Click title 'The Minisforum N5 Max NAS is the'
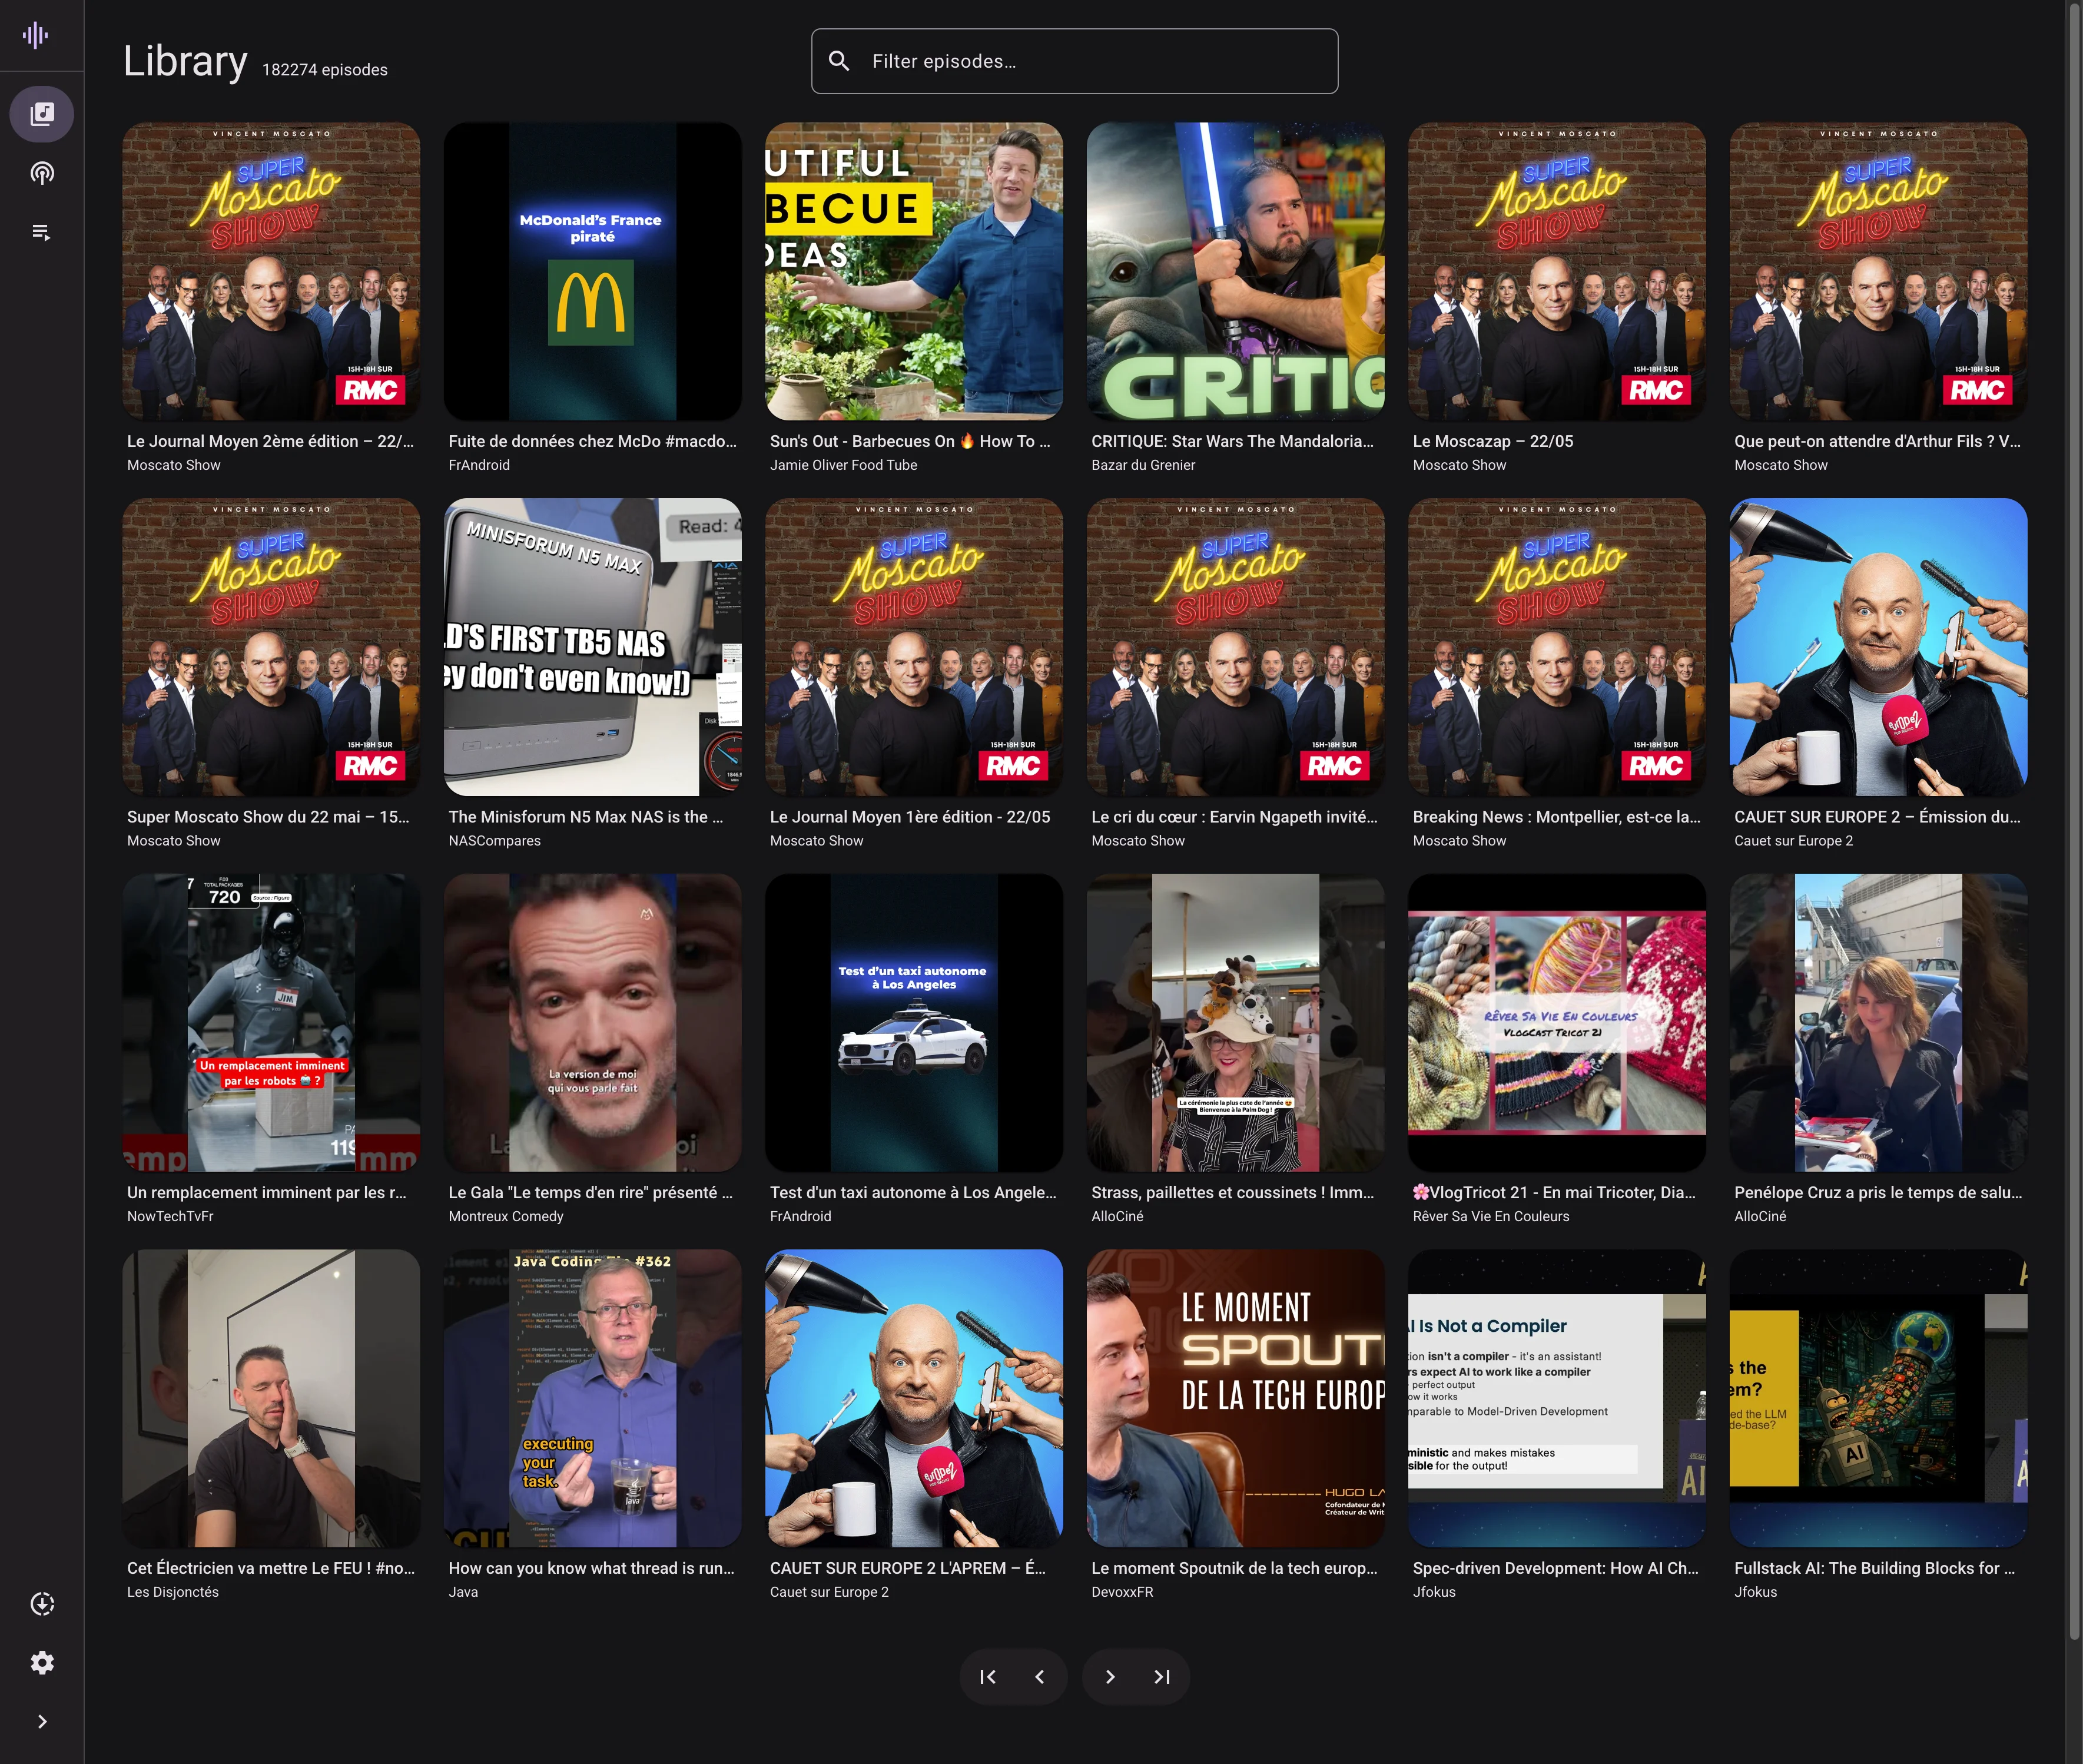2083x1764 pixels. 586,817
